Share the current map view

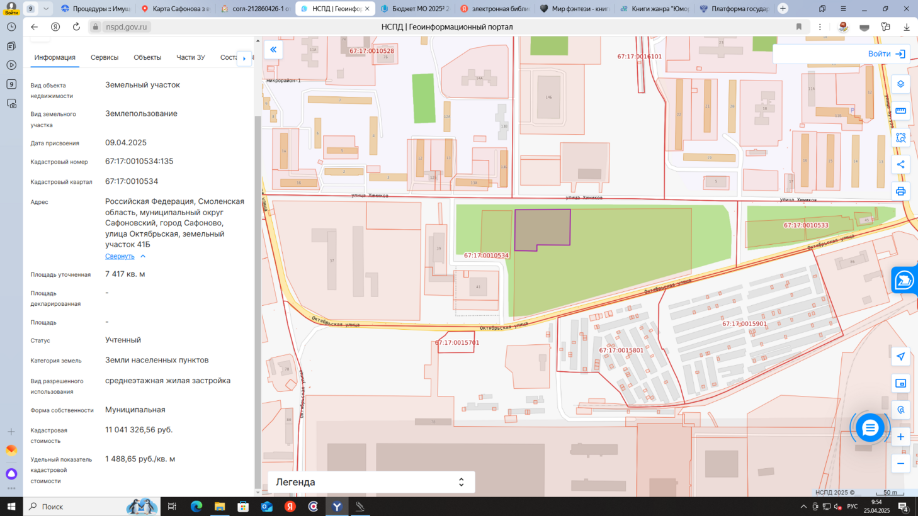click(900, 164)
